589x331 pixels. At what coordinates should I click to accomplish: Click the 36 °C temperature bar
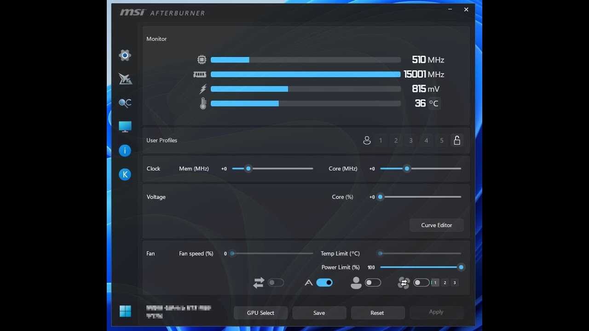coord(306,103)
